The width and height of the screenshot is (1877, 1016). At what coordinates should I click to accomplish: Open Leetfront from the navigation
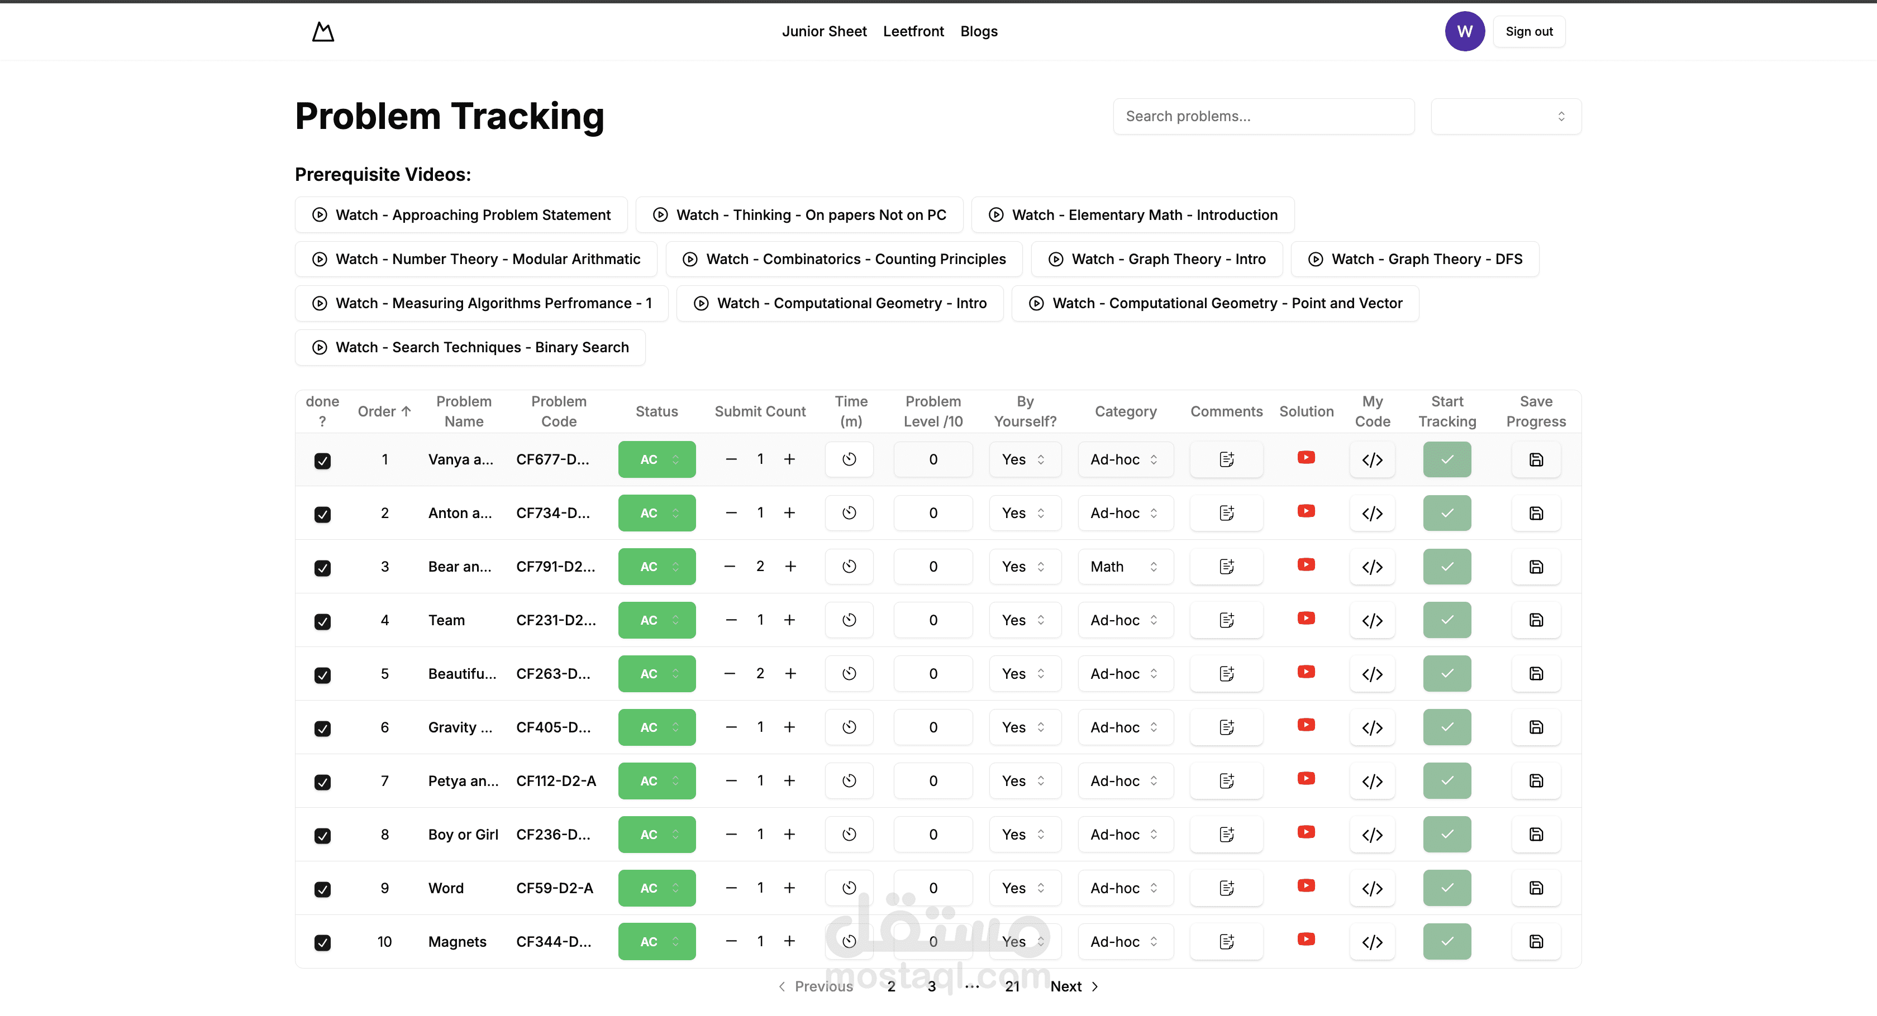click(913, 31)
